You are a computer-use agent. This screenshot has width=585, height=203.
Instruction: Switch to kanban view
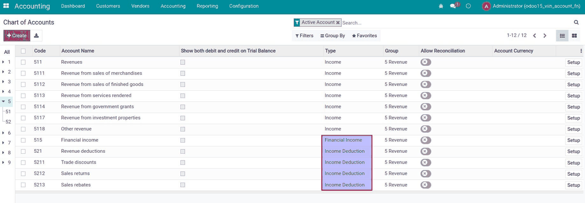(574, 36)
